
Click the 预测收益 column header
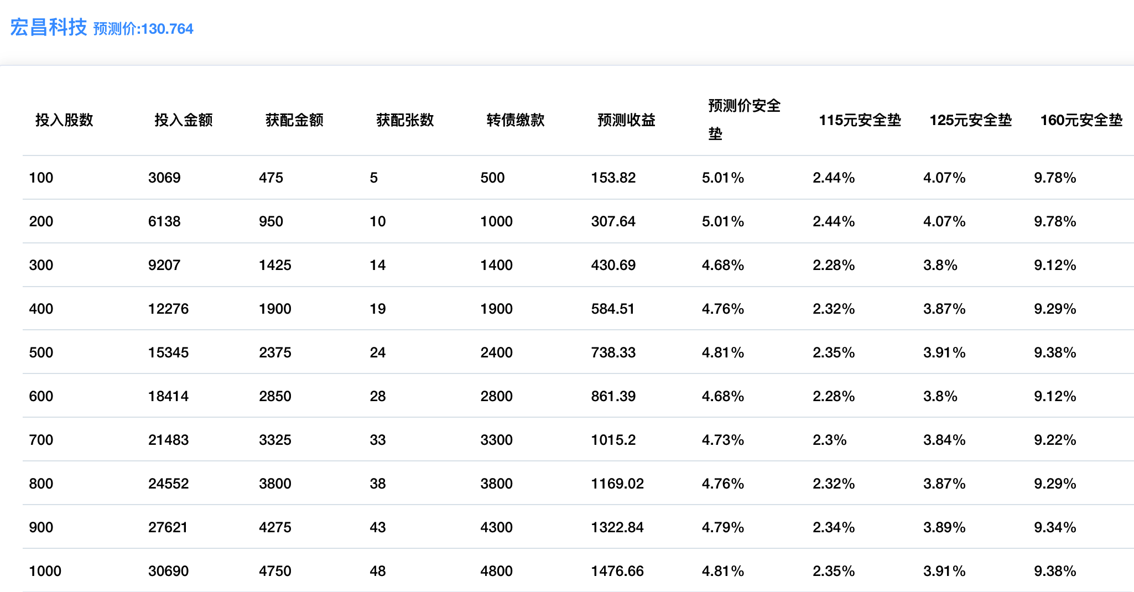626,120
